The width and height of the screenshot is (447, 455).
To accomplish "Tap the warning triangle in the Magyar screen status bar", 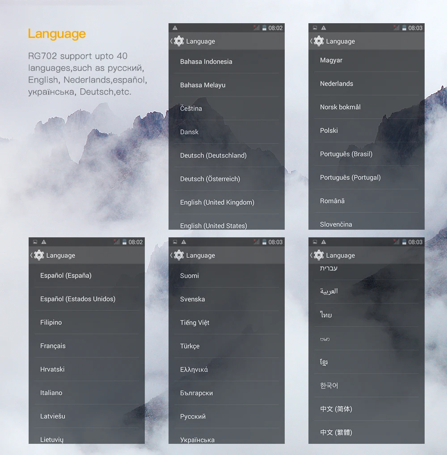I will click(324, 28).
